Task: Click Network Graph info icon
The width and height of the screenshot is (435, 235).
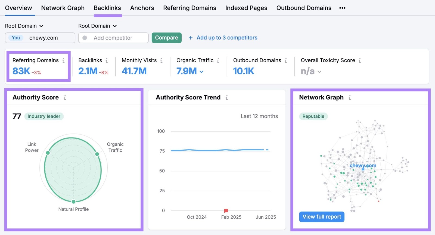Action: pos(350,97)
